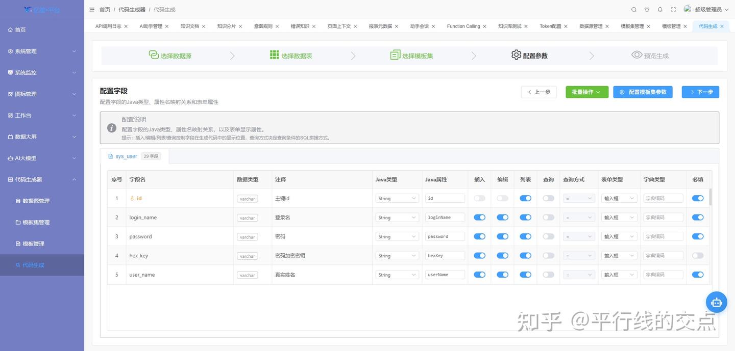Toggle 插入 switch for hex_key row

pyautogui.click(x=479, y=256)
